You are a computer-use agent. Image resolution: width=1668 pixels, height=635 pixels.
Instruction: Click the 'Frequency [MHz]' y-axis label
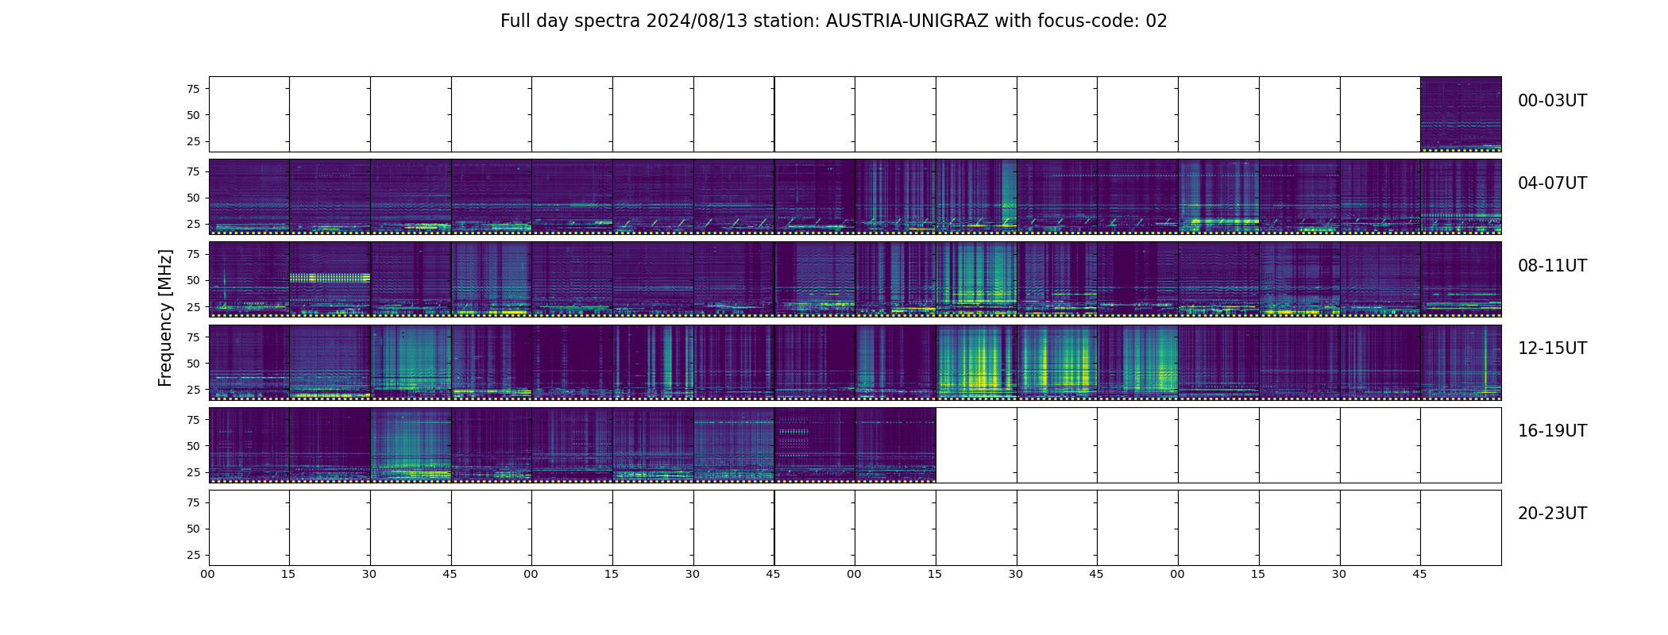pyautogui.click(x=165, y=317)
